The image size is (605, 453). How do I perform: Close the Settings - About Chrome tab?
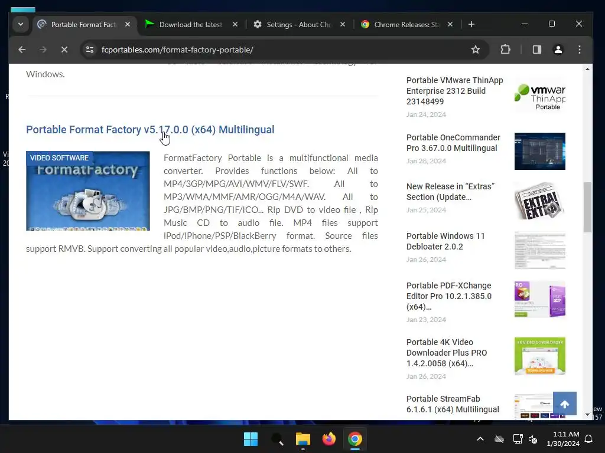[x=343, y=24]
